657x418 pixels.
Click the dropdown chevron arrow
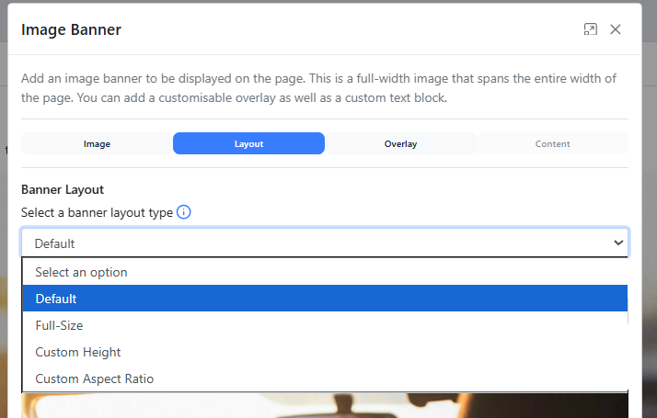(x=618, y=243)
